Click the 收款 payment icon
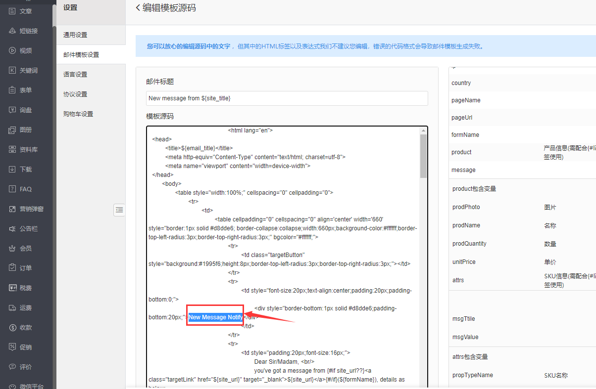 tap(12, 327)
